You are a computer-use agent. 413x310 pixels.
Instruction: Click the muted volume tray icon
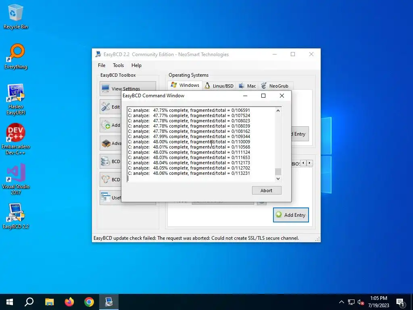(x=361, y=302)
